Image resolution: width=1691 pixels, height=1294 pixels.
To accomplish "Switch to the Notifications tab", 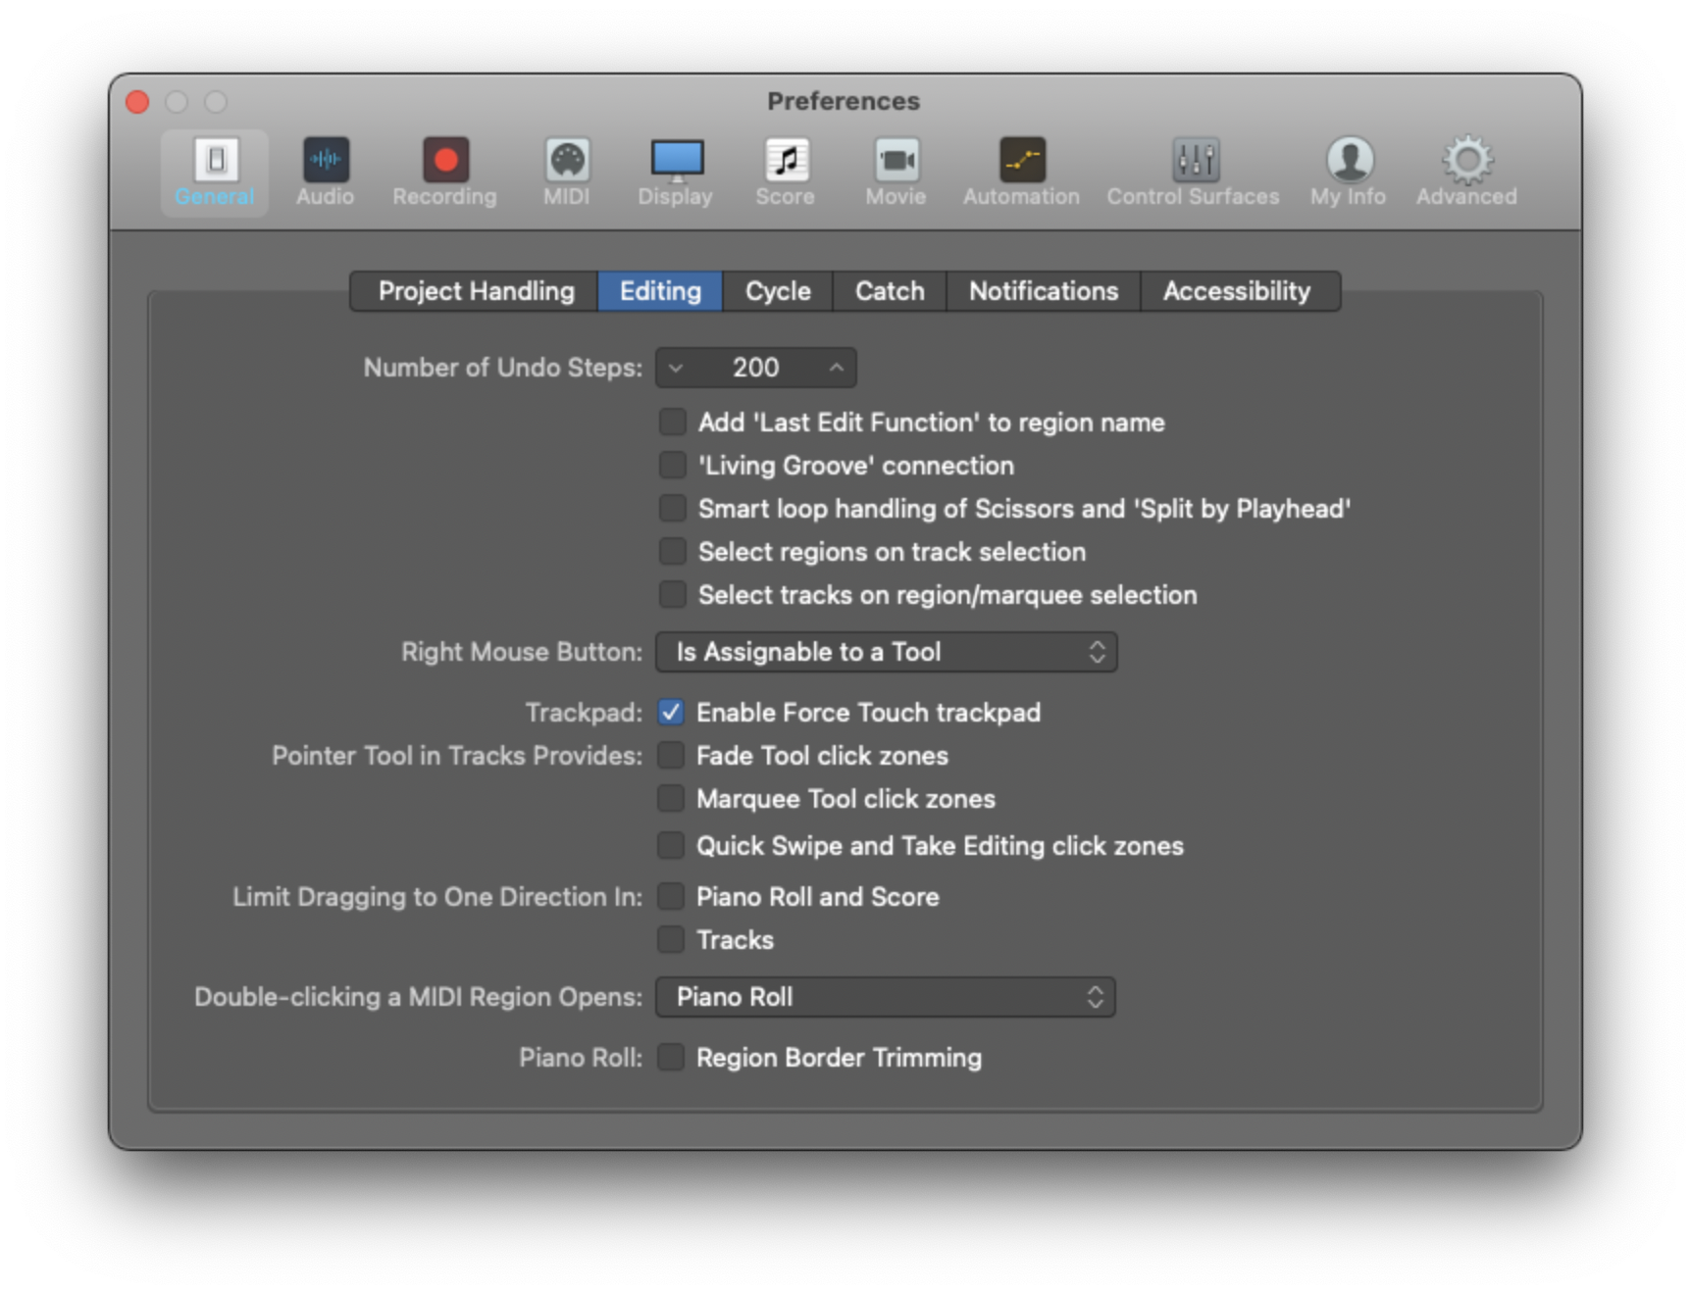I will click(x=1044, y=291).
